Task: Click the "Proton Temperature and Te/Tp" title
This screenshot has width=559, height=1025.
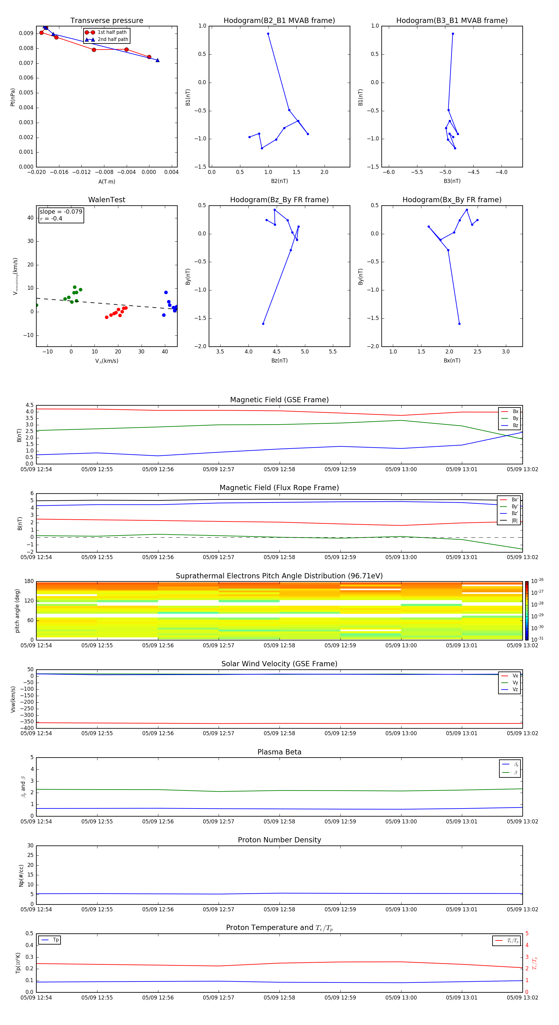Action: click(x=279, y=928)
